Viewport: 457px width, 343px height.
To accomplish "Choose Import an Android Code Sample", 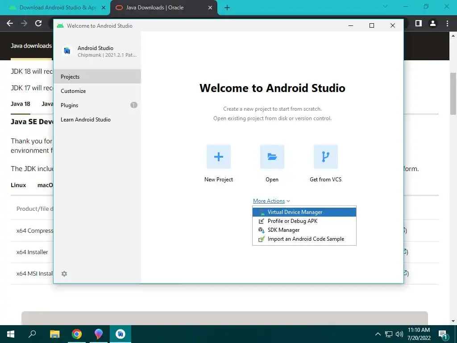I will pyautogui.click(x=304, y=239).
